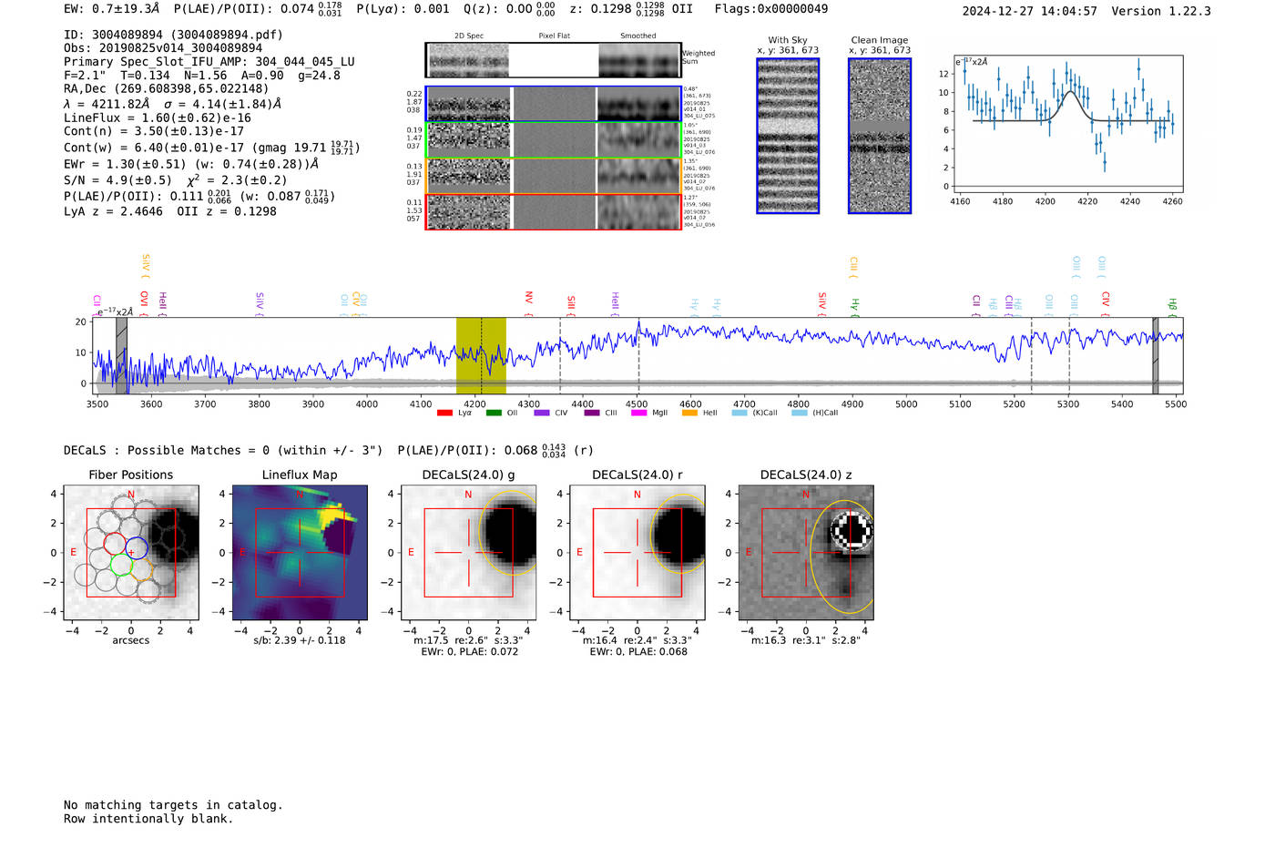Screen dimensions: 1275x868
Task: Select the Cont(n) = 3.50 line
Action: point(154,131)
